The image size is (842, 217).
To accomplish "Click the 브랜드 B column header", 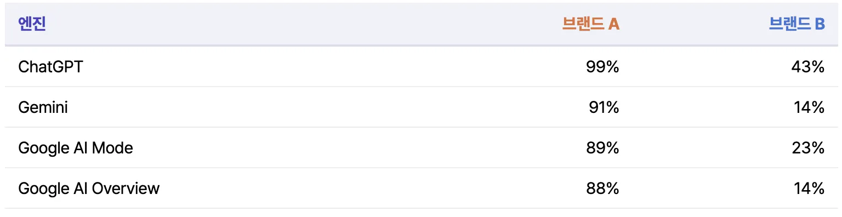I will coord(797,24).
